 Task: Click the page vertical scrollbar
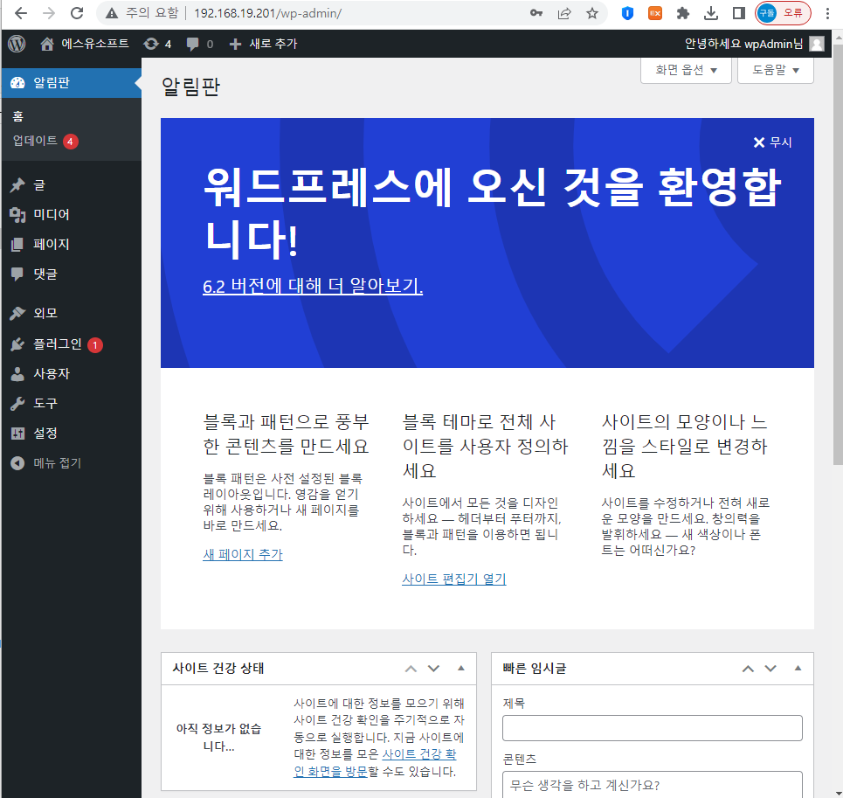(838, 254)
